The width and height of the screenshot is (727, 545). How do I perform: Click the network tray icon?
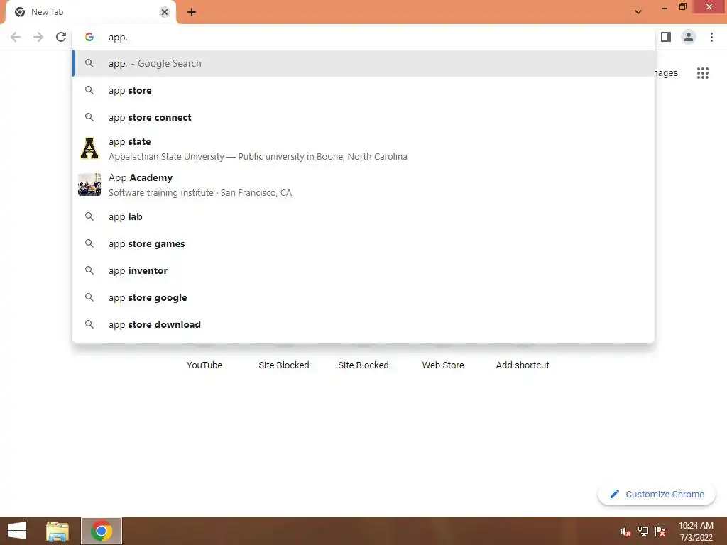pyautogui.click(x=643, y=531)
